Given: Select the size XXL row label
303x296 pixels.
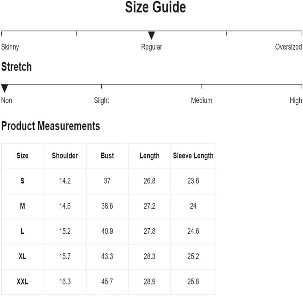Looking at the screenshot, I should (23, 281).
